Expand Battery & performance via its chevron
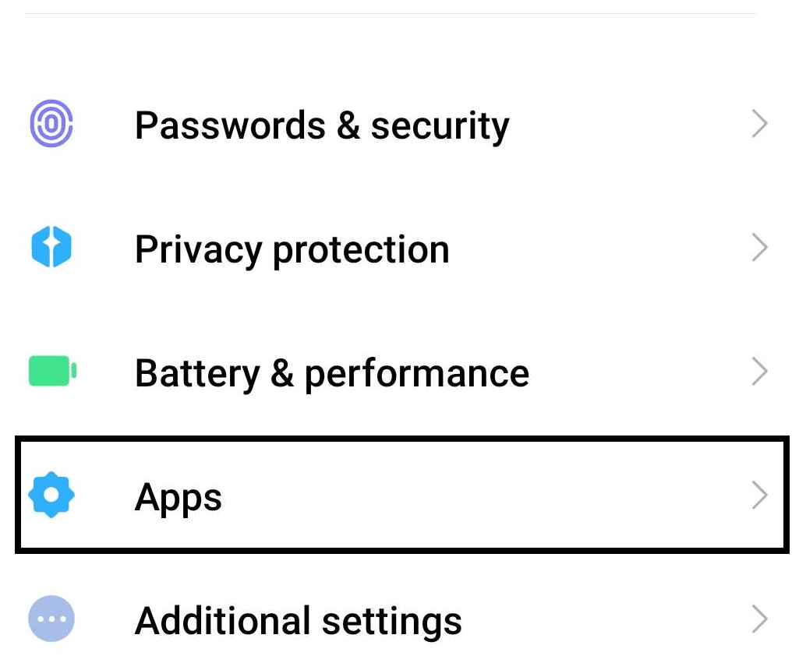Screen dimensions: 799x663 click(759, 372)
